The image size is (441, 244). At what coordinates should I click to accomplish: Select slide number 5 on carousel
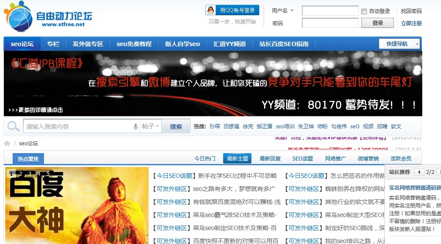click(48, 174)
